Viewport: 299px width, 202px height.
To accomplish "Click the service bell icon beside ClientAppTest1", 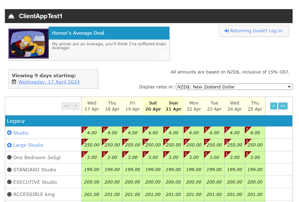I will coord(11,16).
